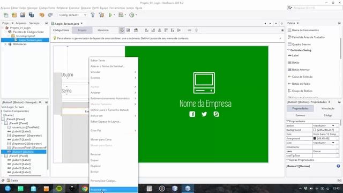Open the action property dropdown
This screenshot has width=343, height=193.
pos(333,125)
